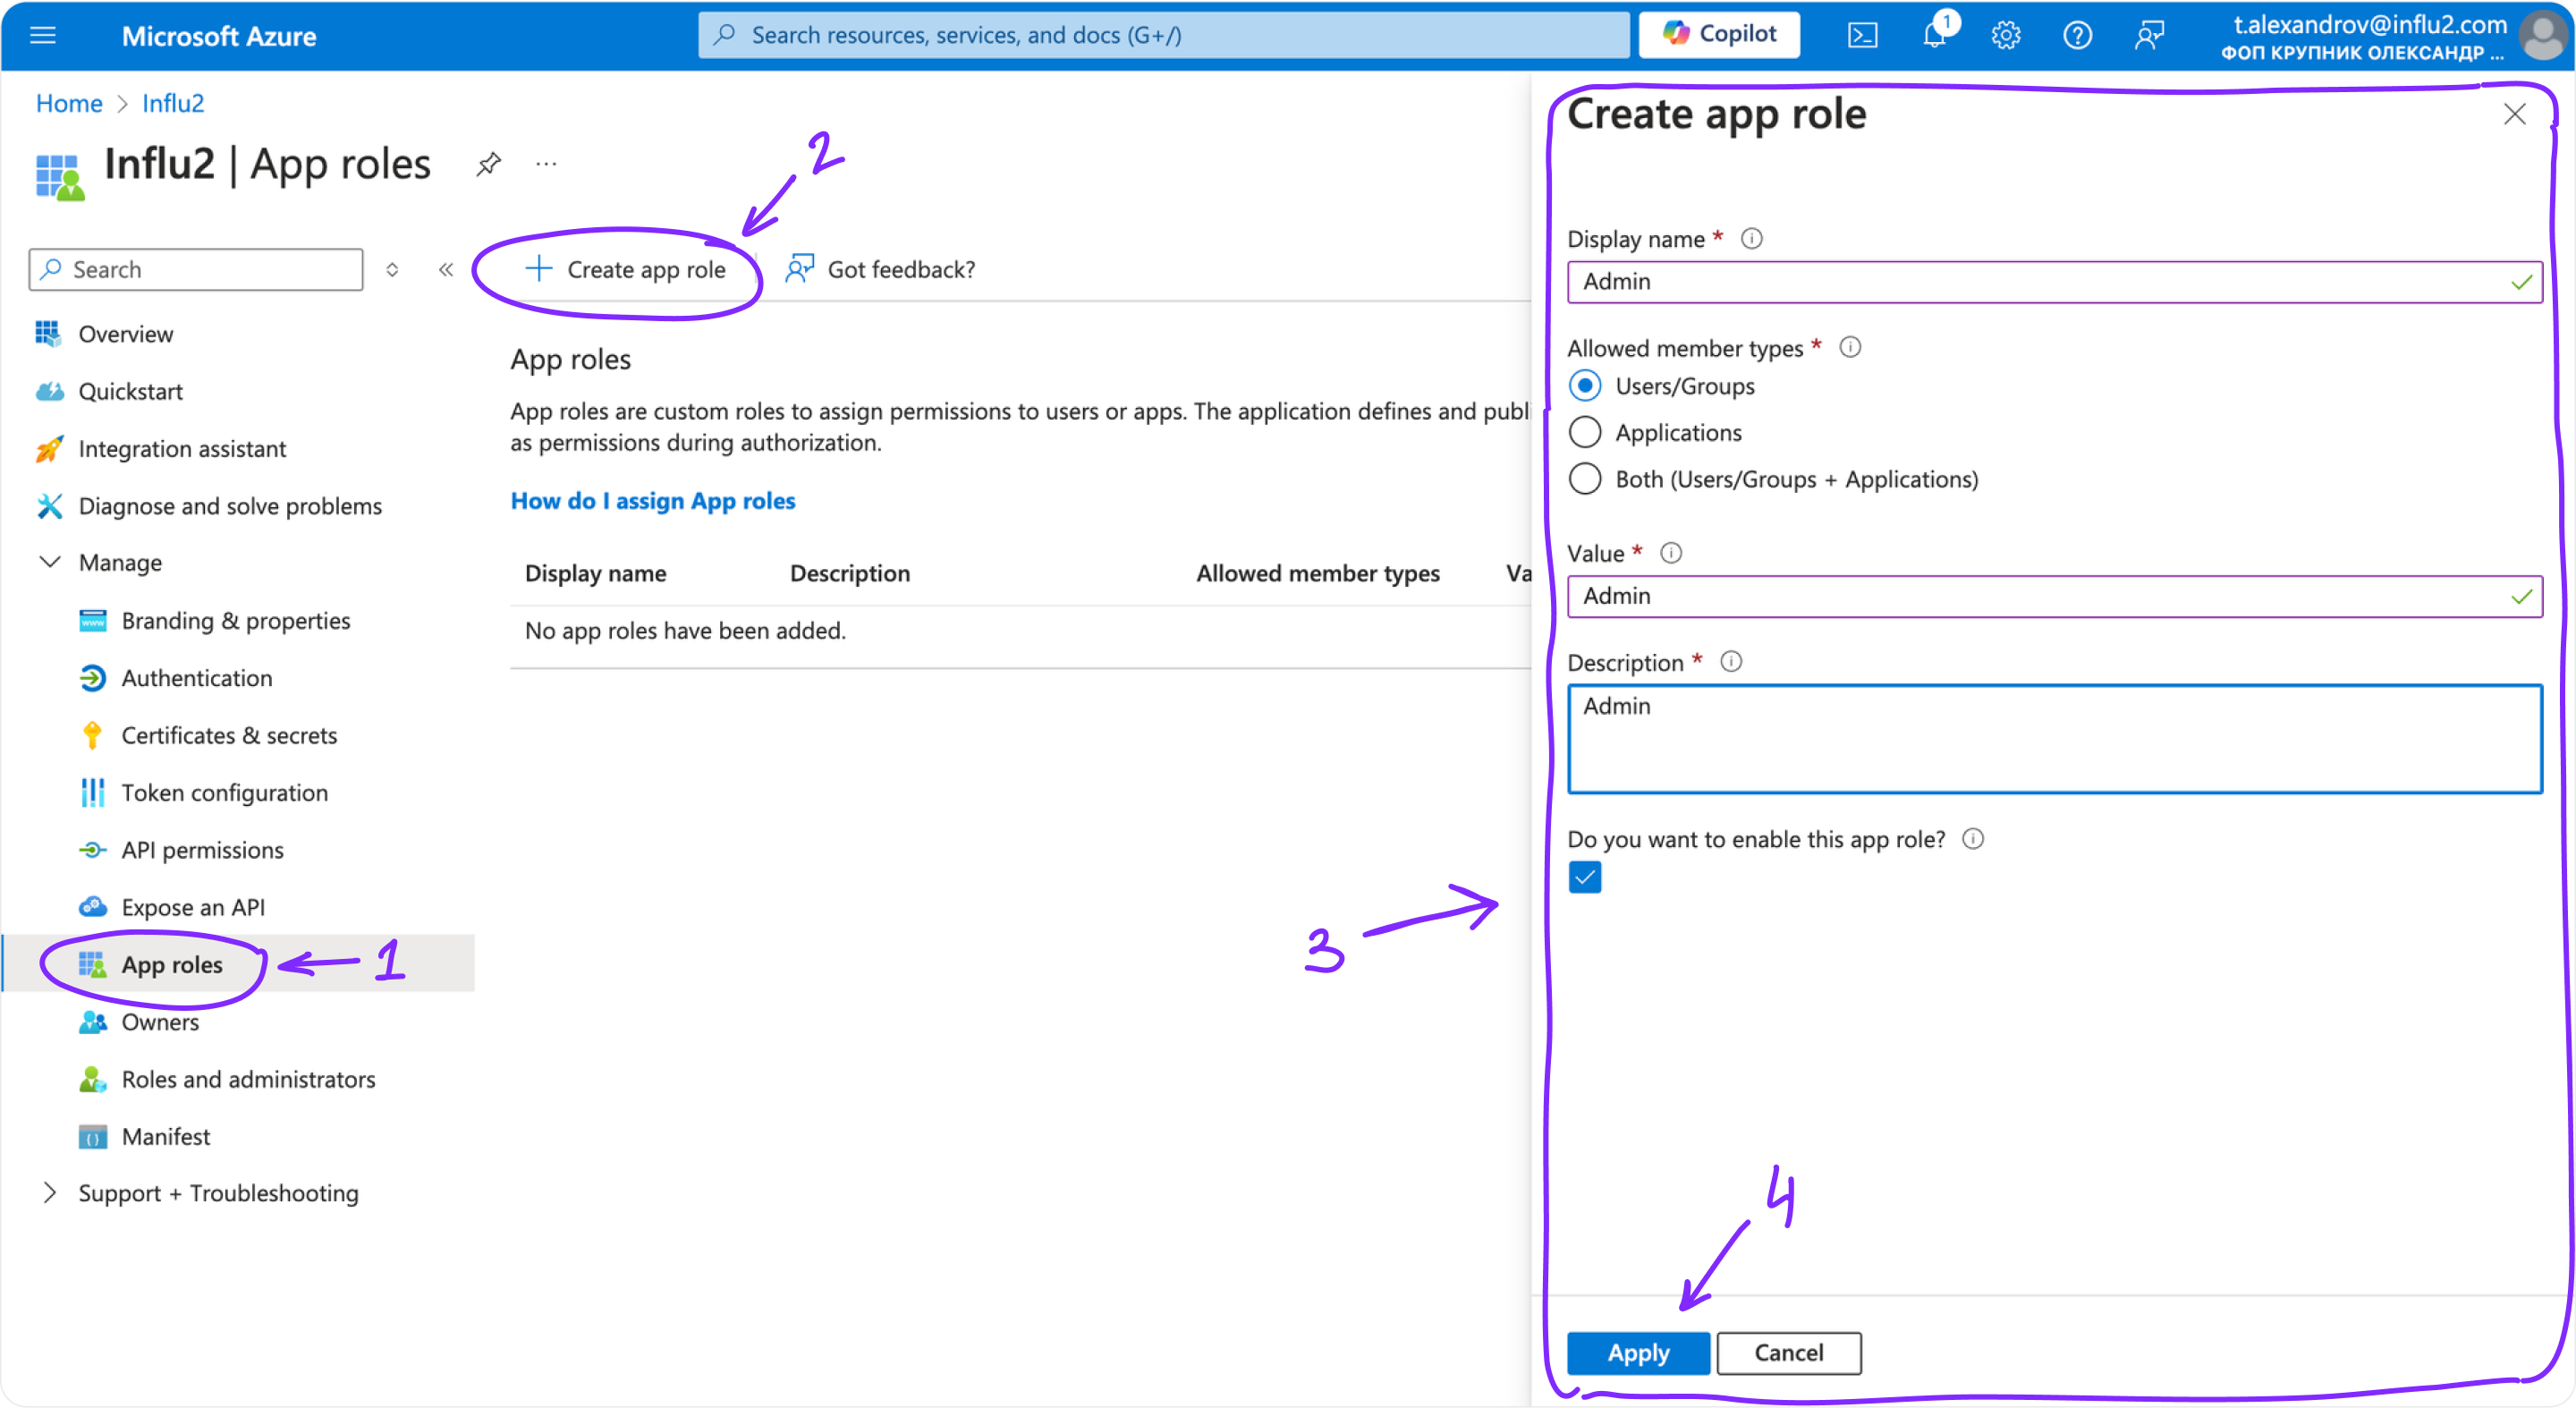
Task: Open the Manifest page
Action: click(166, 1137)
